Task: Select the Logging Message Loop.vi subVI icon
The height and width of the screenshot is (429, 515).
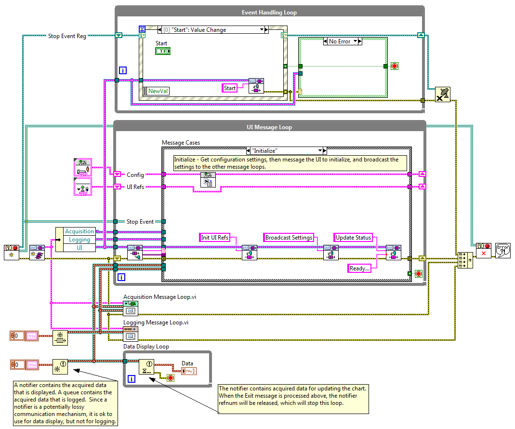Action: click(x=131, y=334)
